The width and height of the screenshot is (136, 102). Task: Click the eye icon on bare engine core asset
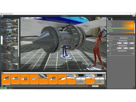click(x=38, y=82)
